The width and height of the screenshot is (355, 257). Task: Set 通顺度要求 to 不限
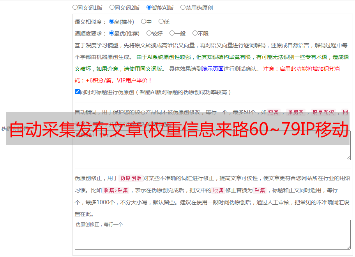[x=195, y=33]
